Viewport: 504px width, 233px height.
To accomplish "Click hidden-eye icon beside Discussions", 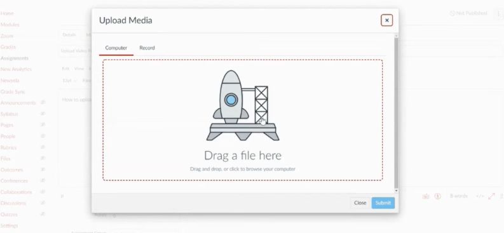I will (x=43, y=203).
